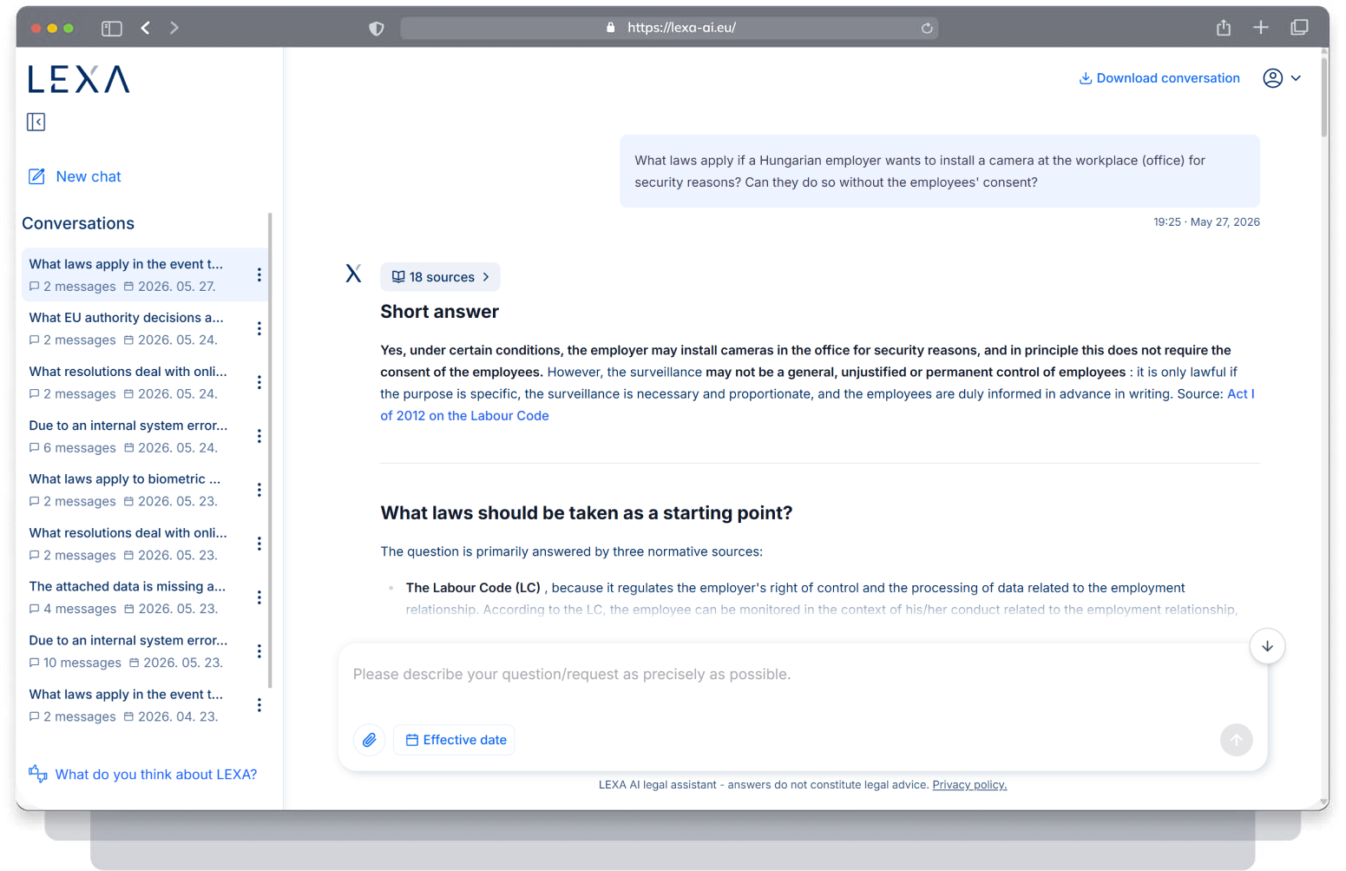Viewport: 1346px width, 871px height.
Task: Open options for 'The attached data is missing' chat
Action: (x=259, y=597)
